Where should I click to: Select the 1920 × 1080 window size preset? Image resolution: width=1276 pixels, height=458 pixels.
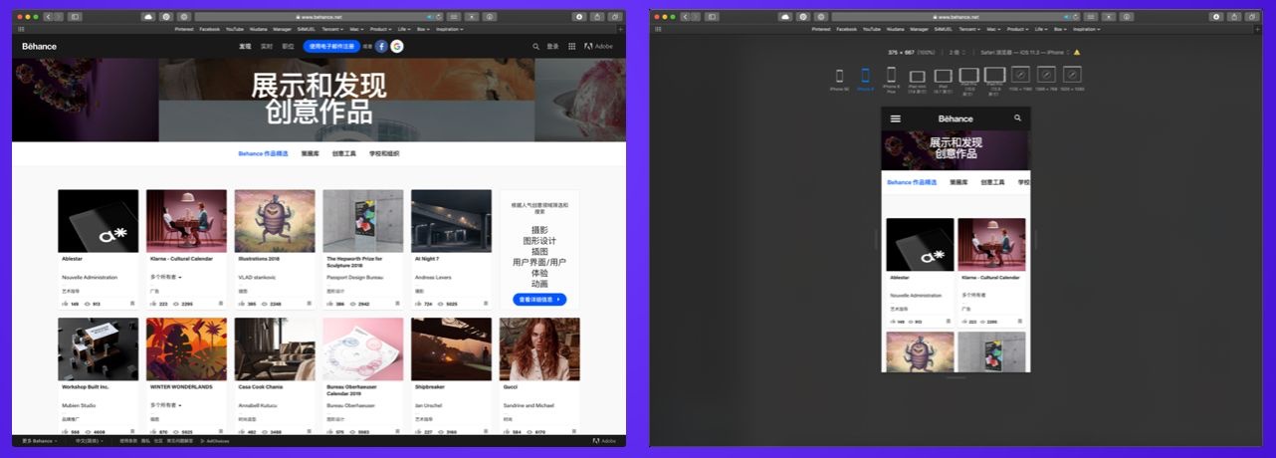[1072, 75]
